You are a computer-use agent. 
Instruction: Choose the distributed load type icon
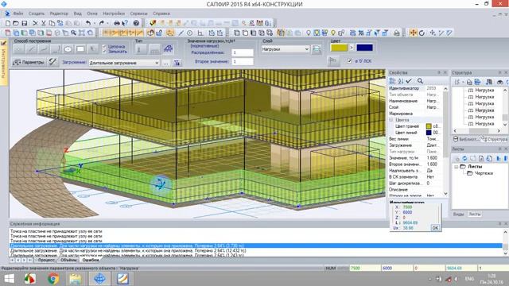[154, 49]
